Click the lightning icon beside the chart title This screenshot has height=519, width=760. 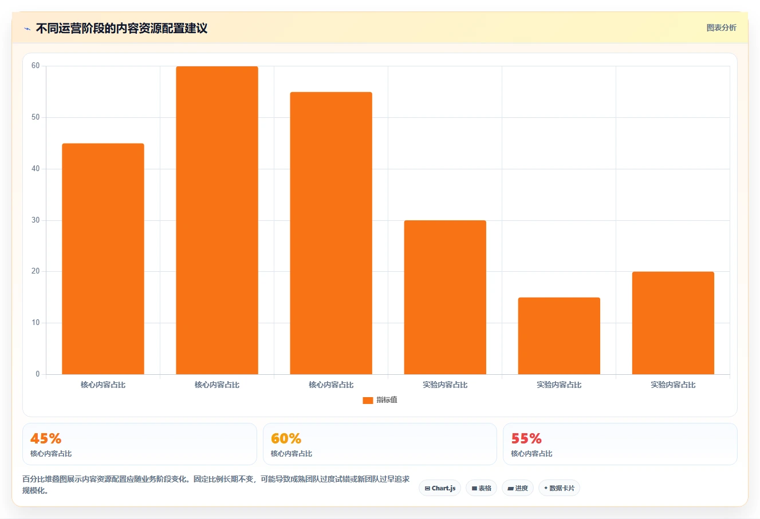tap(27, 29)
